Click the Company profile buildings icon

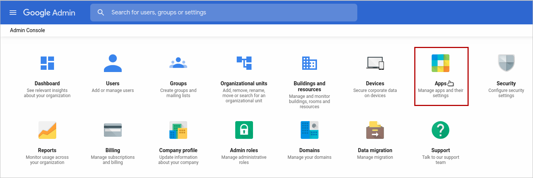178,130
